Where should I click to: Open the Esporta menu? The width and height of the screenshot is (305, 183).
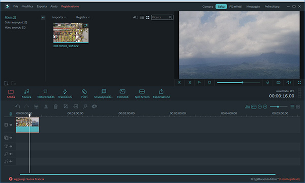point(42,7)
